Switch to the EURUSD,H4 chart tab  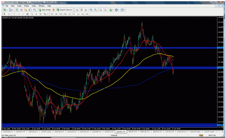click(x=8, y=132)
